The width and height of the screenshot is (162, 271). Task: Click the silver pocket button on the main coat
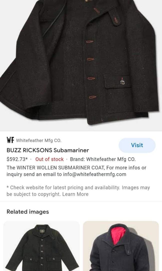(122, 83)
